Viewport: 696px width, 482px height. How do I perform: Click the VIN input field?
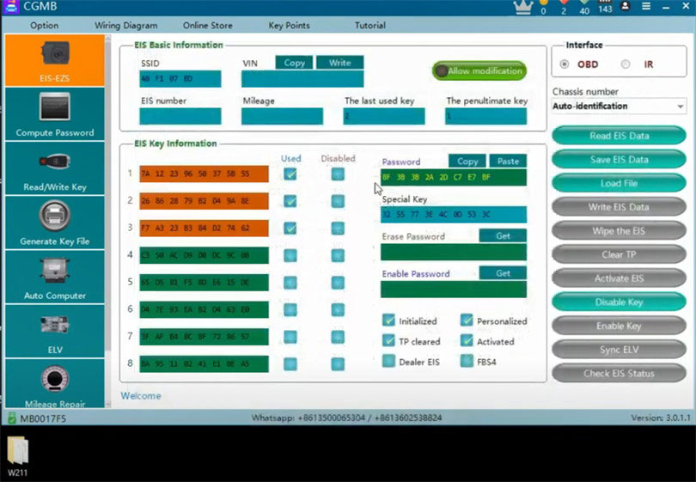tap(302, 79)
